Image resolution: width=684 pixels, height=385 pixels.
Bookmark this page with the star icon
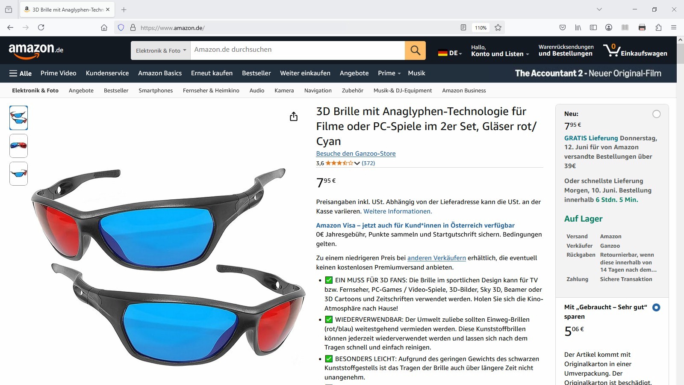pos(498,28)
